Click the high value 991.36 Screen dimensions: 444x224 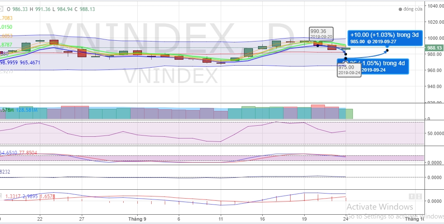pyautogui.click(x=42, y=9)
